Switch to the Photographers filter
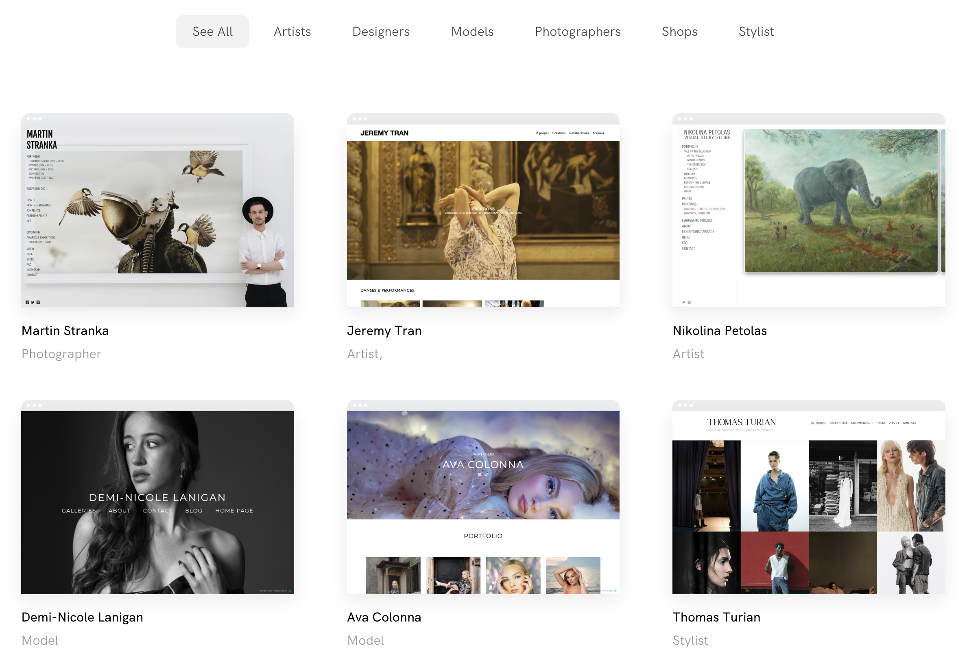Screen dimensions: 969x661 point(578,31)
